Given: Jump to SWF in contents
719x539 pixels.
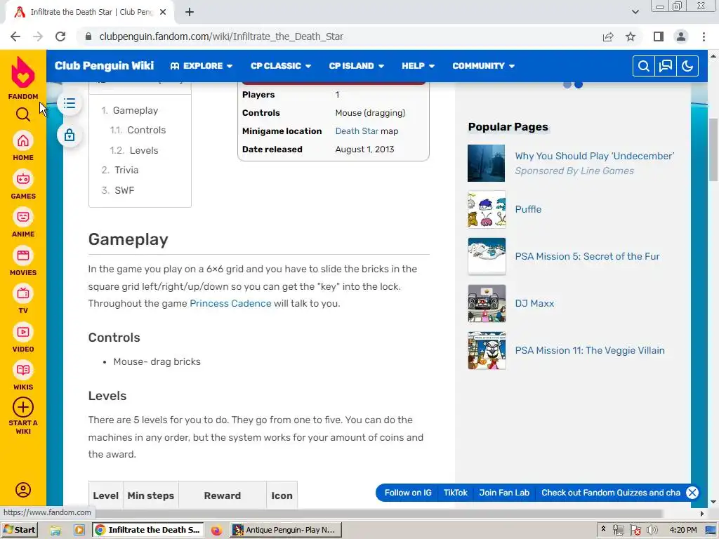Looking at the screenshot, I should [x=124, y=190].
